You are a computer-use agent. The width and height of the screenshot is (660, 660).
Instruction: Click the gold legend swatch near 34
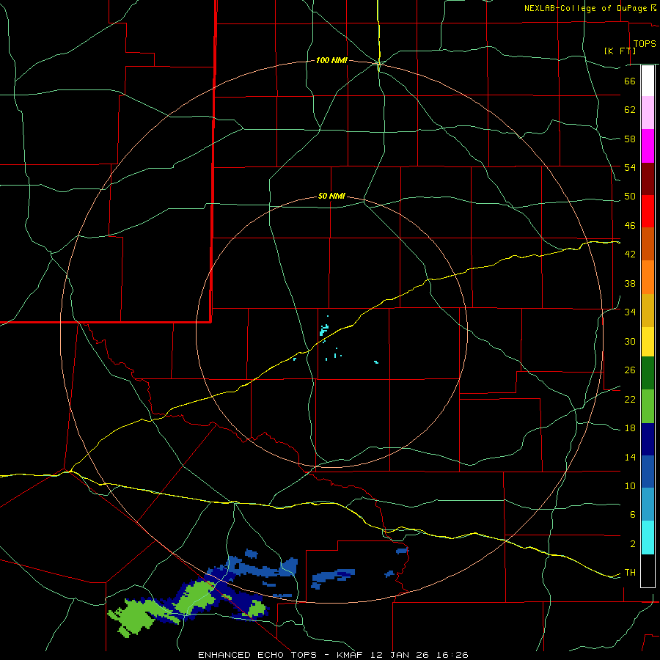[x=648, y=310]
